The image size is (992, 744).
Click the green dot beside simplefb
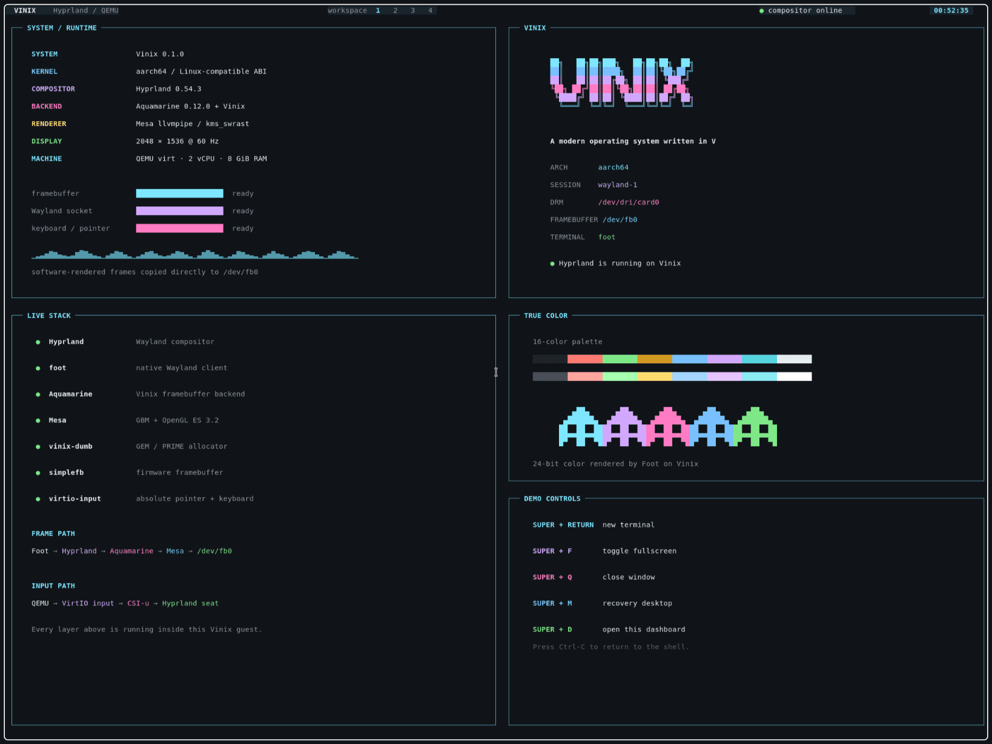(38, 473)
